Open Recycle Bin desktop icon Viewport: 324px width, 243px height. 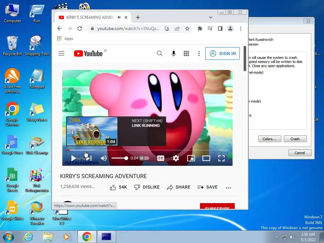click(x=12, y=46)
